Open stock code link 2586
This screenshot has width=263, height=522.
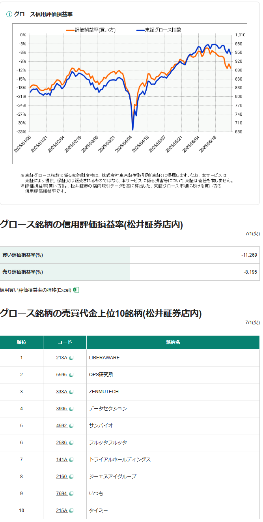62,443
